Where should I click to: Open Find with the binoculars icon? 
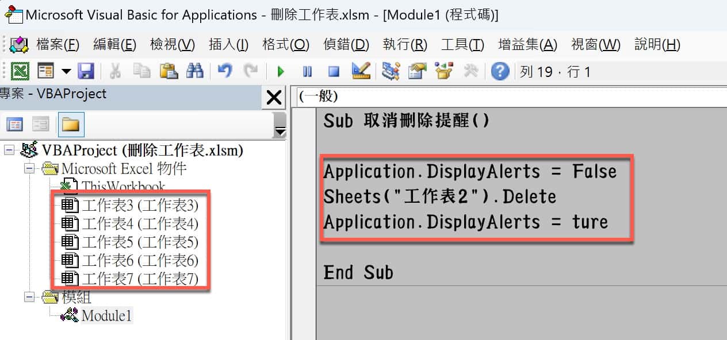196,71
